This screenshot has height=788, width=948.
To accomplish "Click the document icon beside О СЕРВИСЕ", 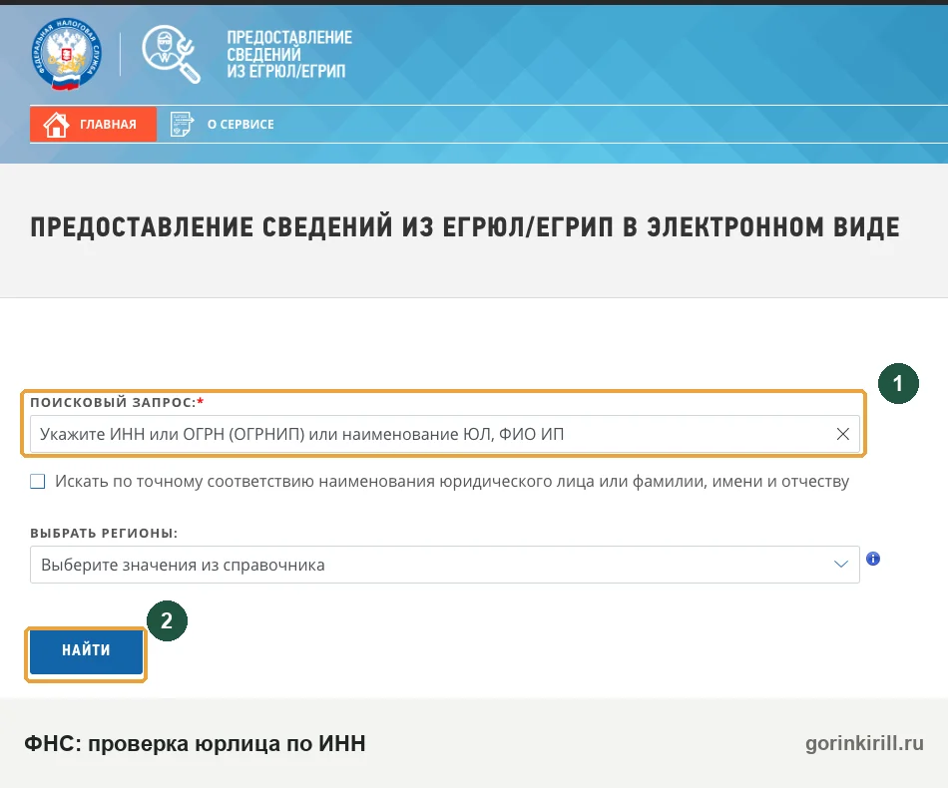I will (182, 124).
